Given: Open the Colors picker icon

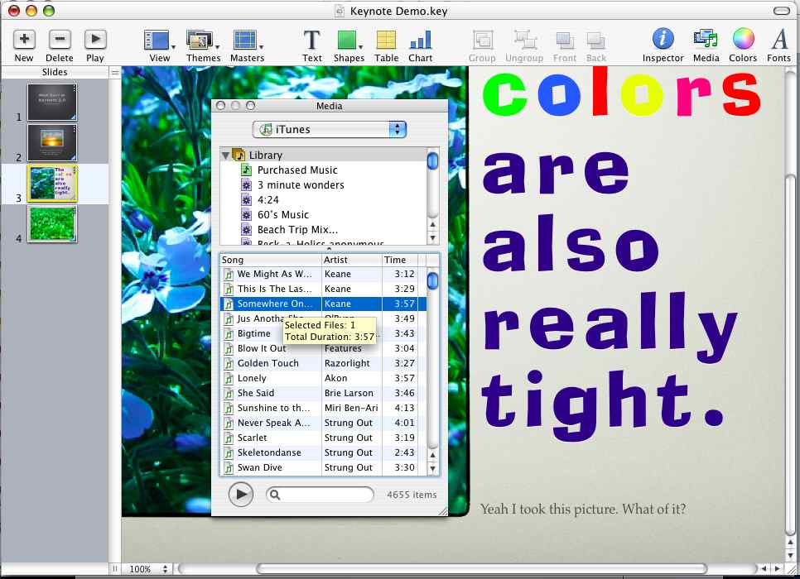Looking at the screenshot, I should point(743,39).
